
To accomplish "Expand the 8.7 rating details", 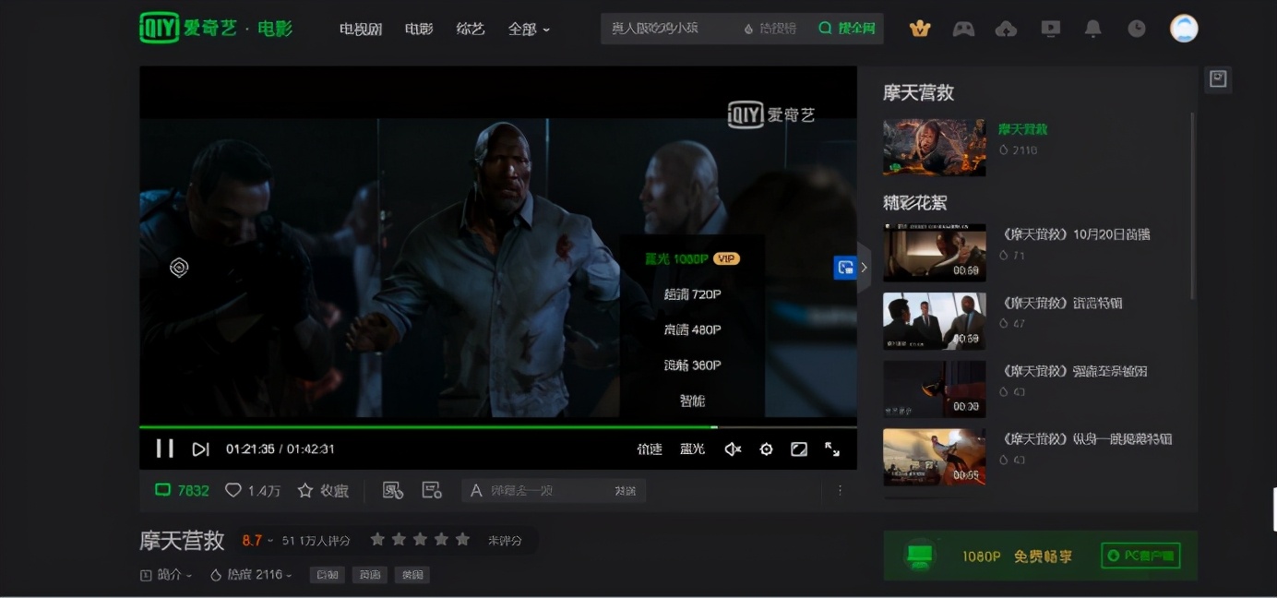I will coord(257,540).
